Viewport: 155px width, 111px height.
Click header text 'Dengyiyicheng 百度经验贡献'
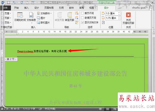[33, 51]
